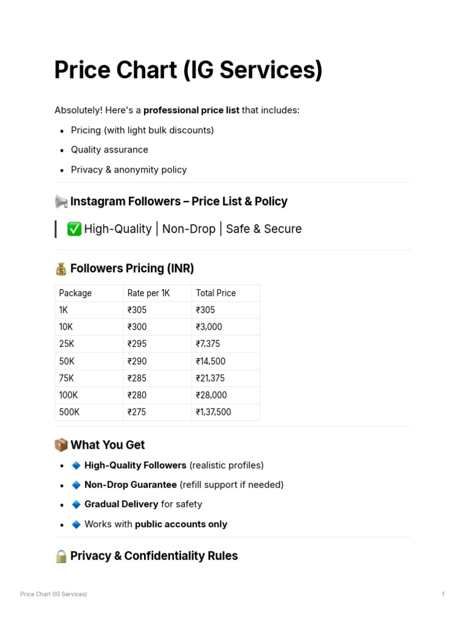The height and width of the screenshot is (620, 465).
Task: Click the money bag emoji near Followers Pricing
Action: point(61,269)
